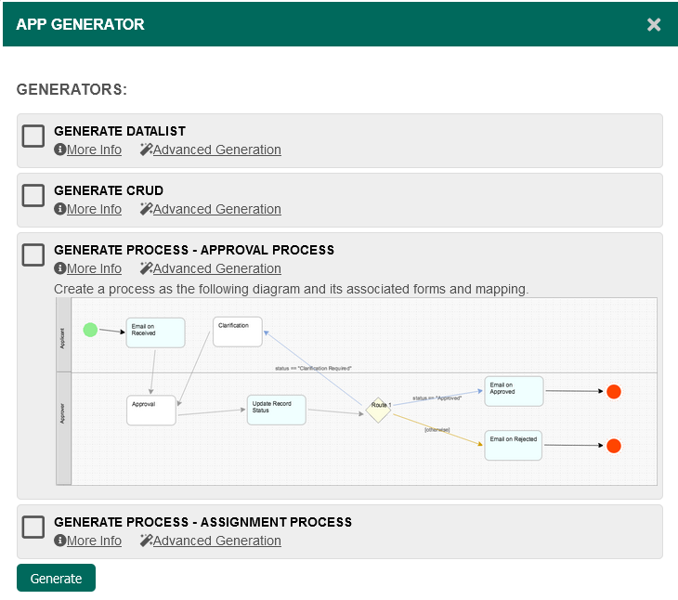This screenshot has width=678, height=600.
Task: Check Generate Process - Approval Process option
Action: point(33,254)
